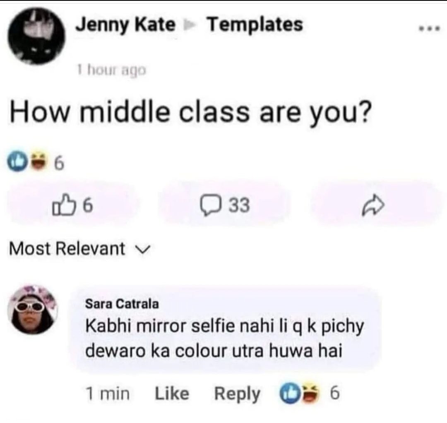Share the post using arrow icon
Image resolution: width=447 pixels, height=423 pixels.
click(373, 204)
